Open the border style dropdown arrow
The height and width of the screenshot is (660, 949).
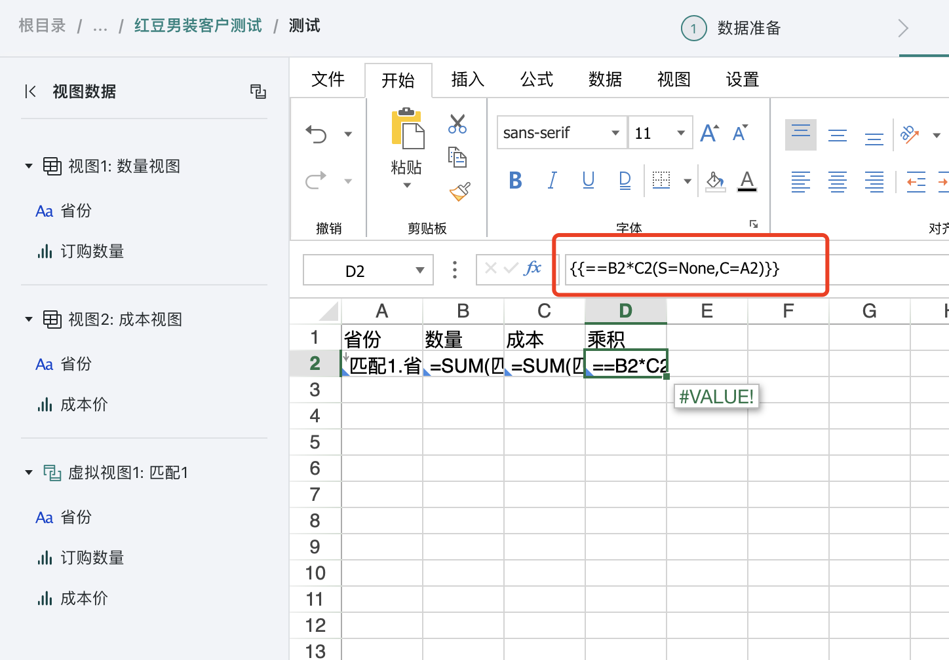pyautogui.click(x=688, y=181)
